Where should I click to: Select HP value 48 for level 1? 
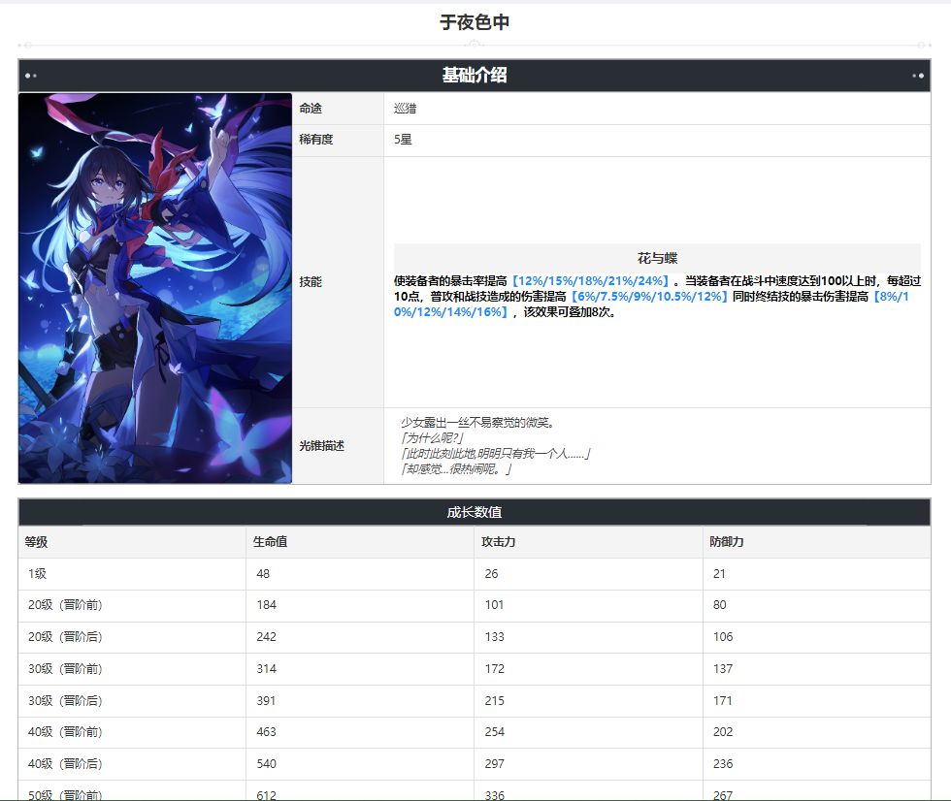click(263, 573)
